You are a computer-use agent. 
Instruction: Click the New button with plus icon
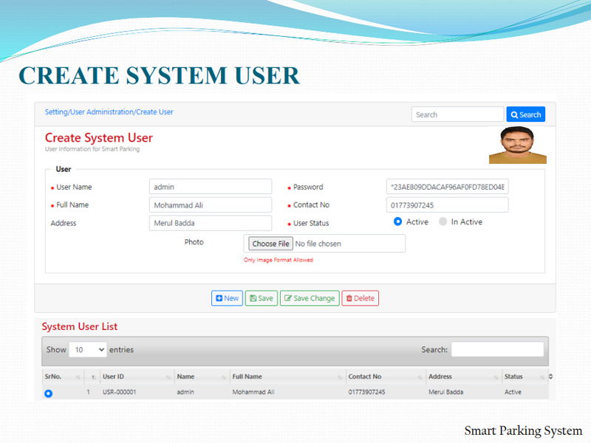coord(227,298)
